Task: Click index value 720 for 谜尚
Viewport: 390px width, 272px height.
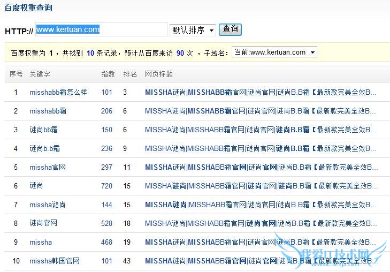Action: point(107,186)
